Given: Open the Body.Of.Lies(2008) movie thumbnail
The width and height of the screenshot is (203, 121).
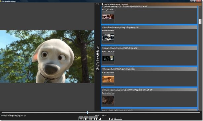Looking at the screenshot, I should click(108, 58).
